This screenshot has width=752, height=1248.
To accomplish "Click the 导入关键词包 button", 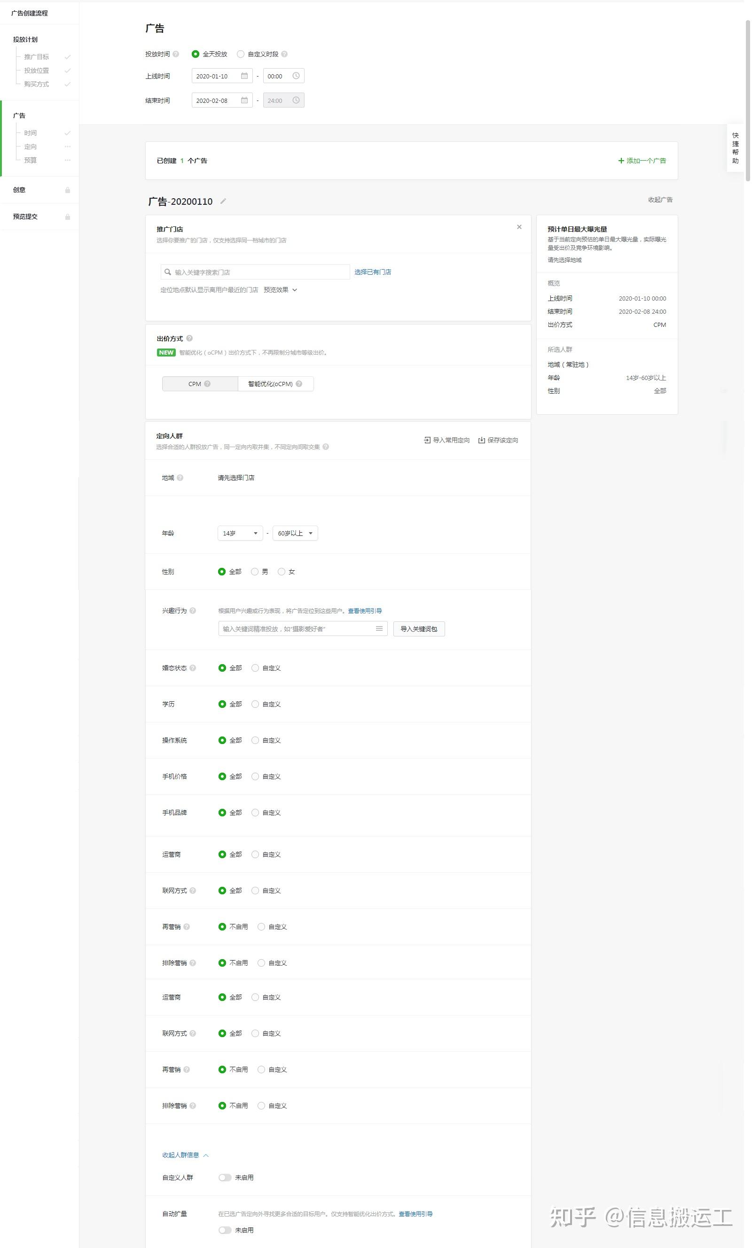I will coord(419,628).
